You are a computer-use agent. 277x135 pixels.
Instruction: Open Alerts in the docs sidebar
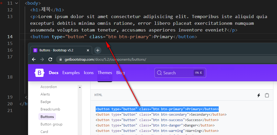tap(45, 94)
